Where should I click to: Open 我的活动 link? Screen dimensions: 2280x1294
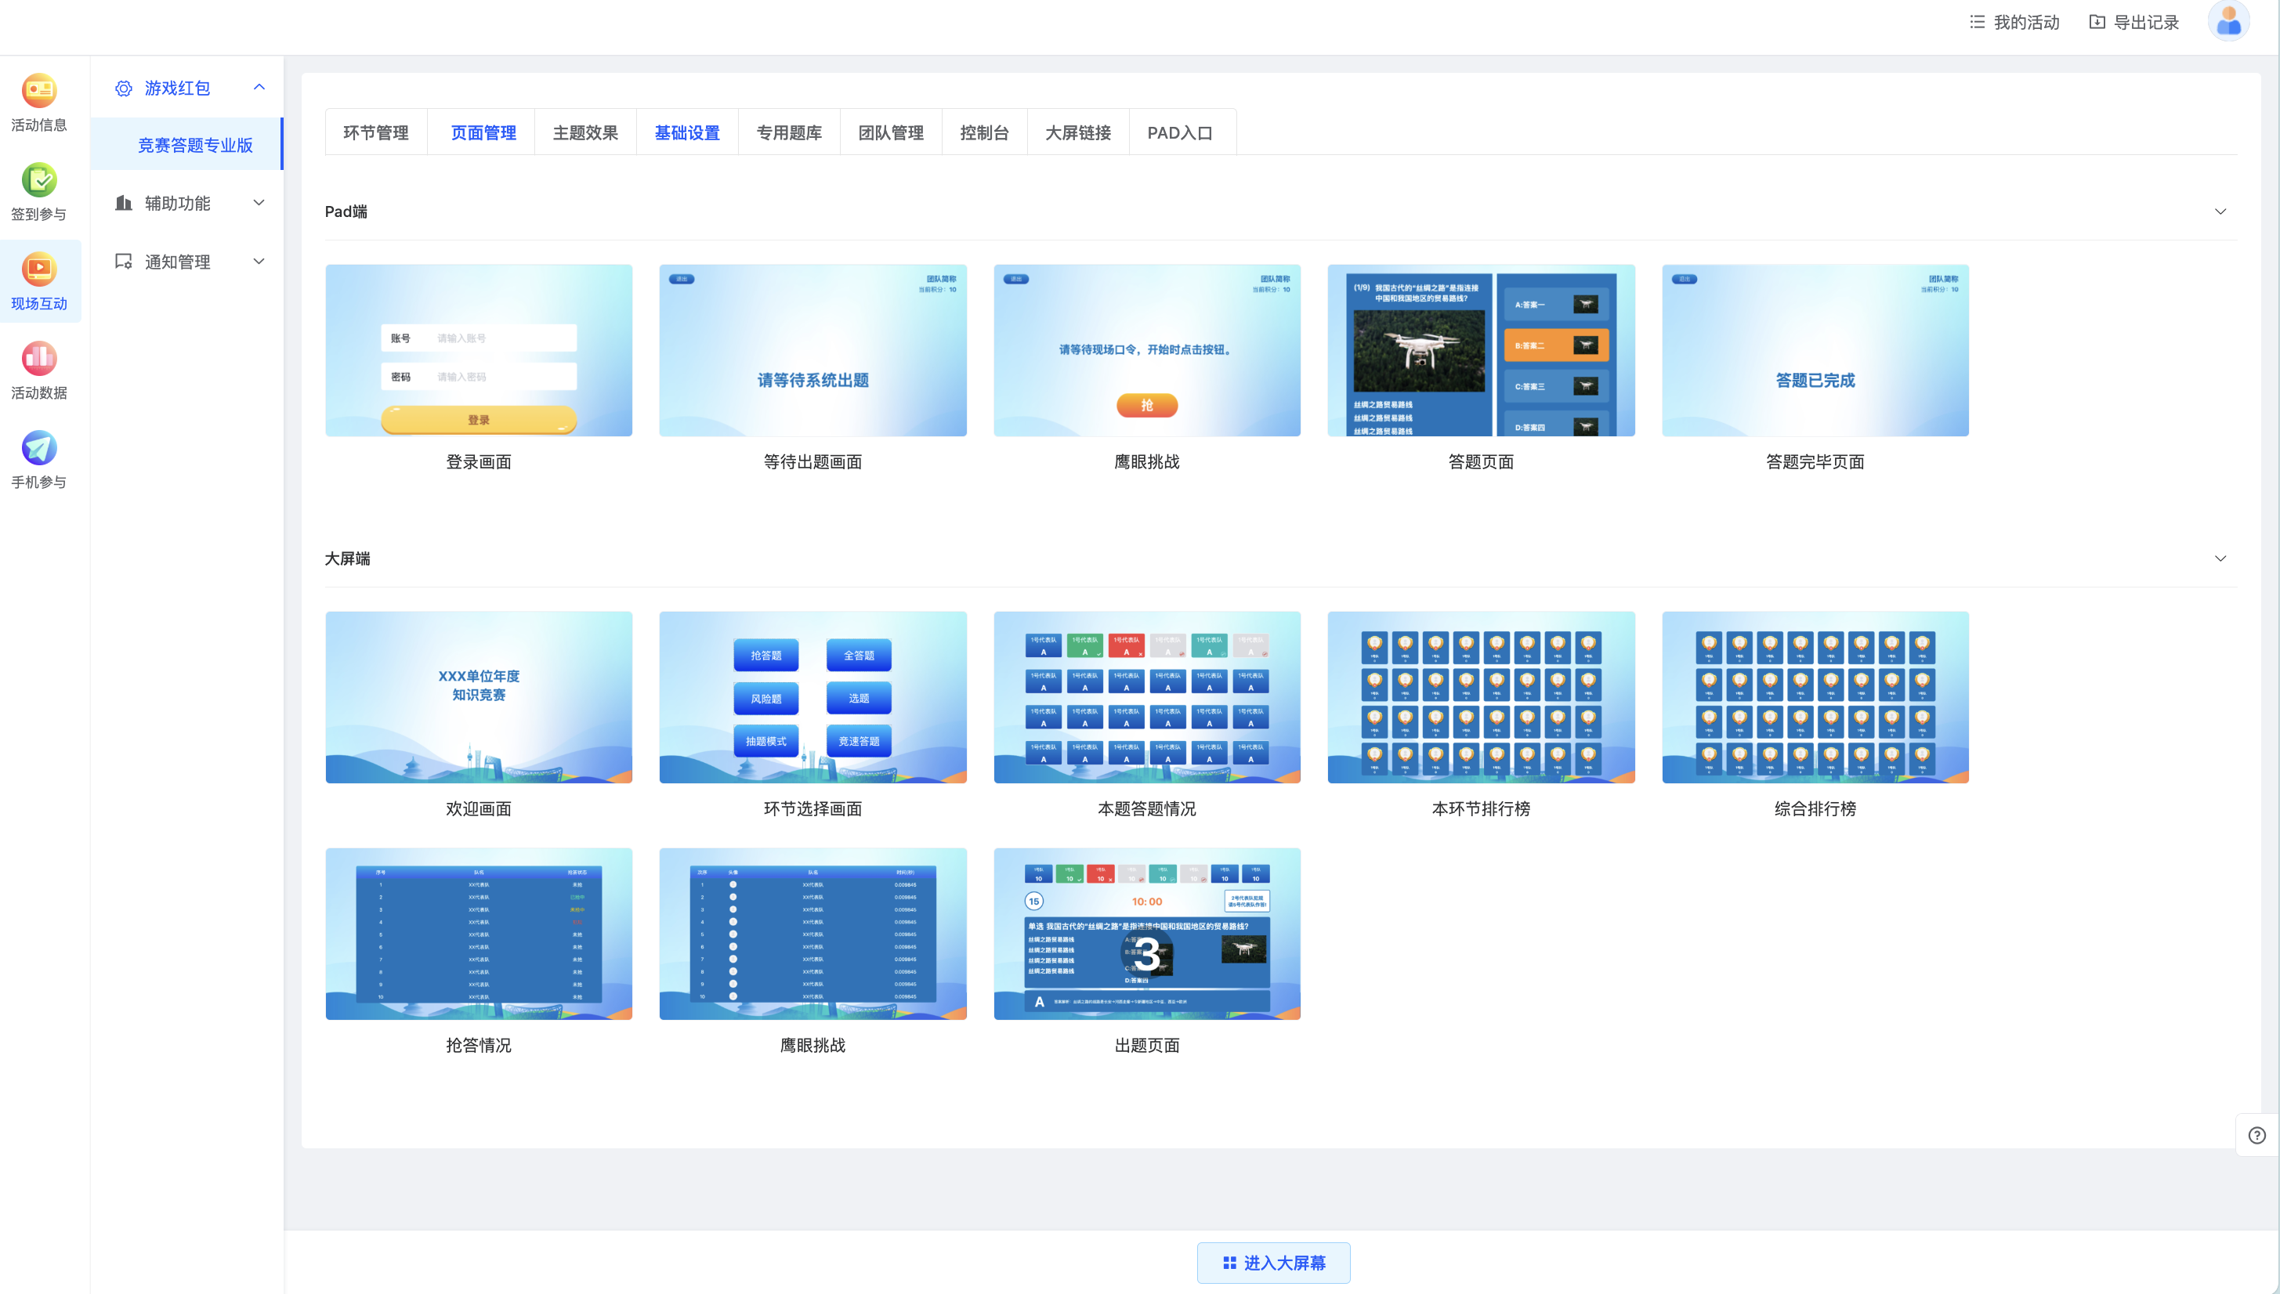tap(2014, 22)
